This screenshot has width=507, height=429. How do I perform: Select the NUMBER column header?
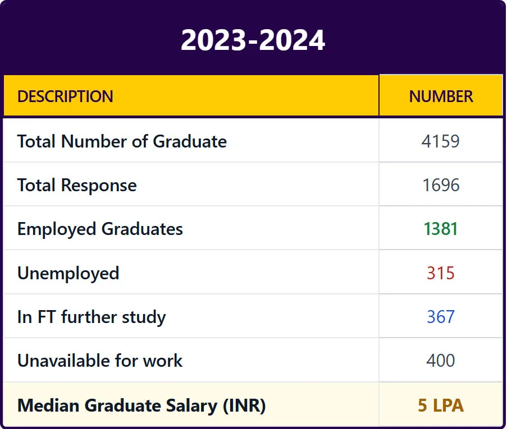441,96
